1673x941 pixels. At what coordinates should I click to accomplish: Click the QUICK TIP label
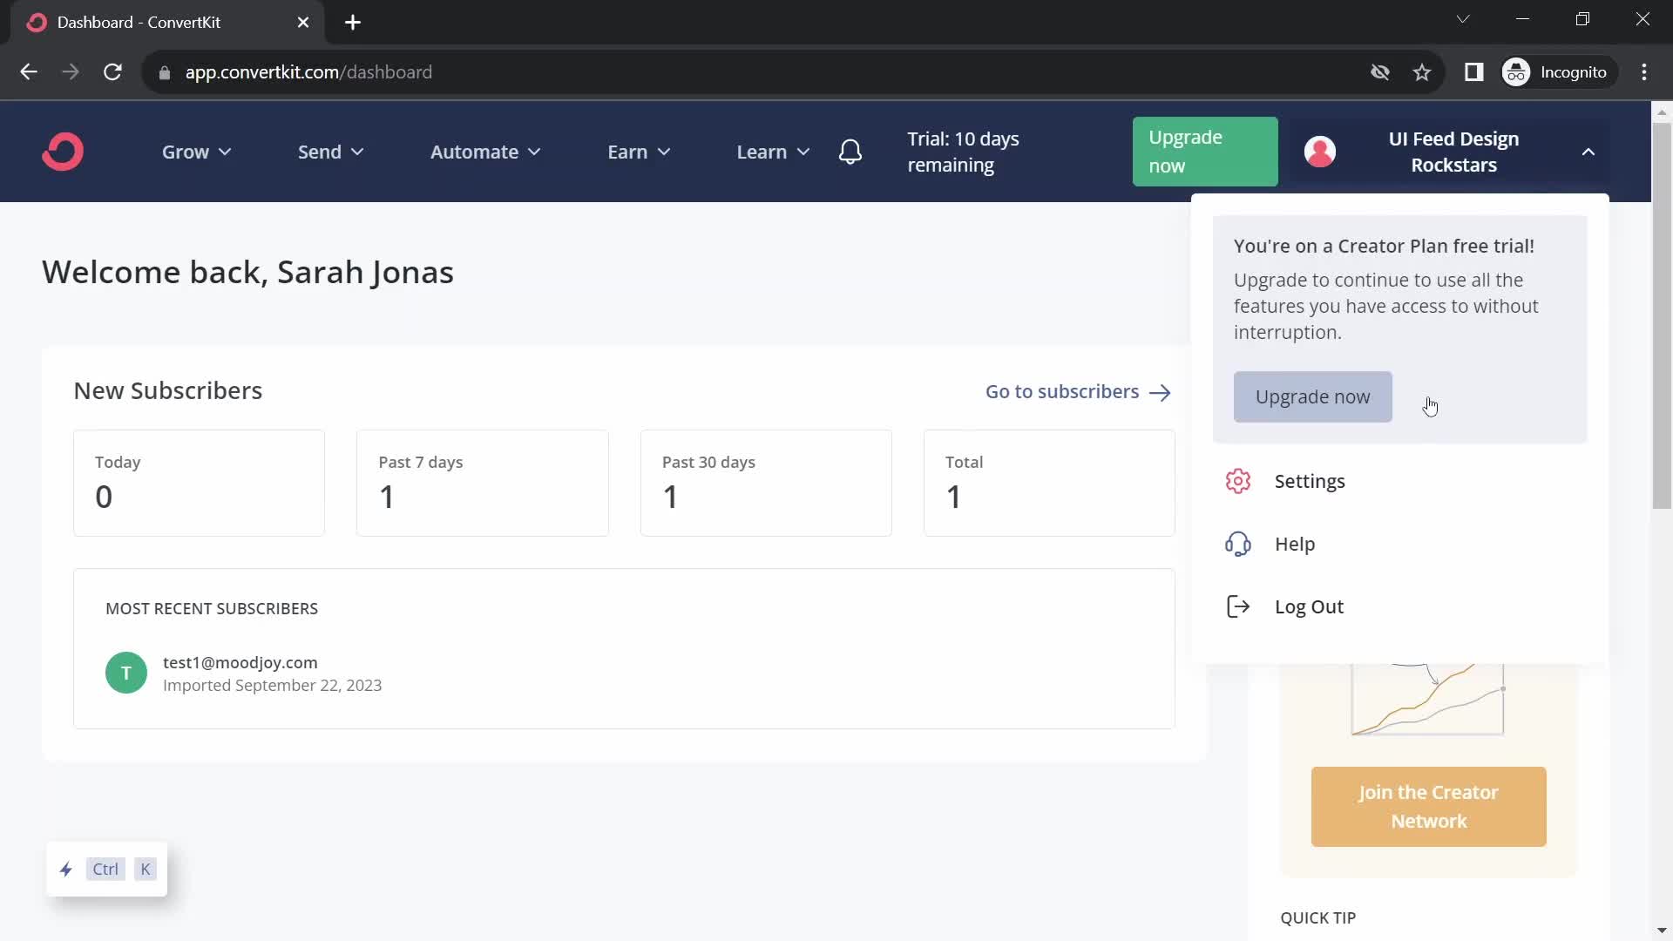pos(1317,917)
